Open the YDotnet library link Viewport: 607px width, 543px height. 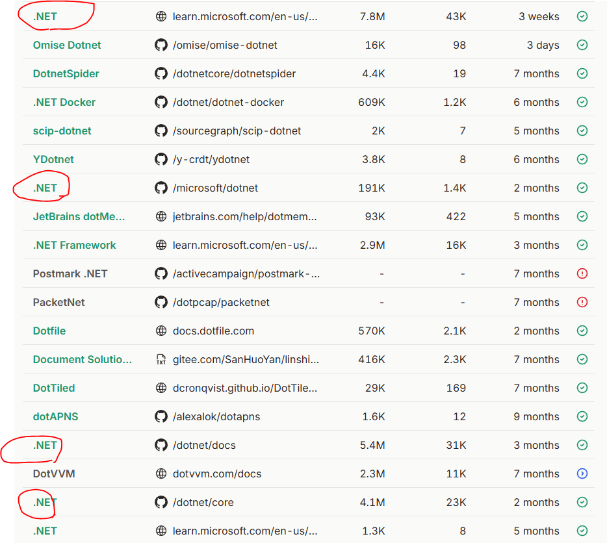click(x=53, y=159)
